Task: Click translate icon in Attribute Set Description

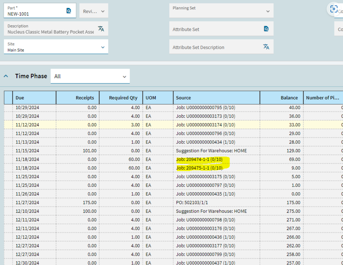Action: 266,47
